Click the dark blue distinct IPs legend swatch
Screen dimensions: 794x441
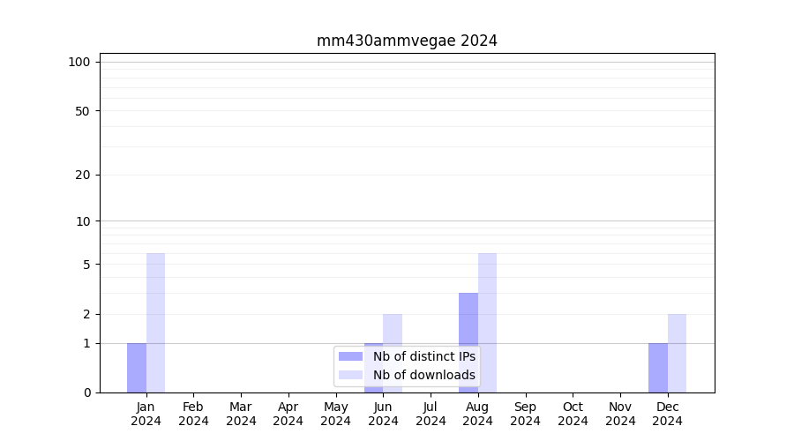coord(350,356)
